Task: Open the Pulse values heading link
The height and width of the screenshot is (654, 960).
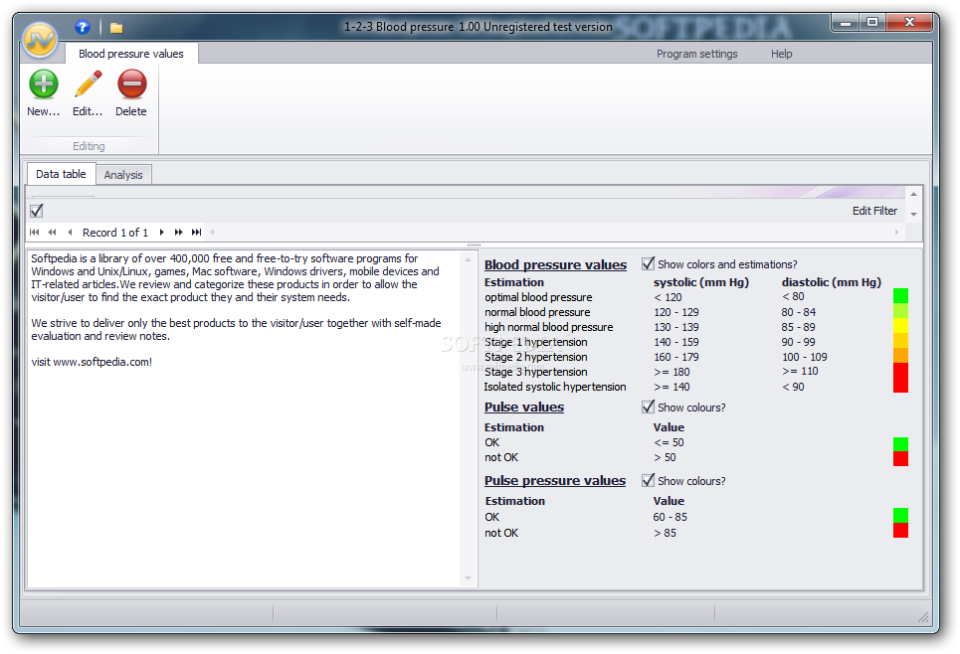Action: pyautogui.click(x=524, y=408)
